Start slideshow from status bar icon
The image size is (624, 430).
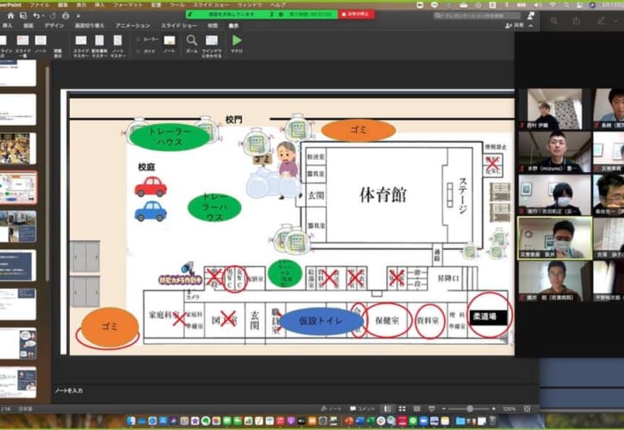pyautogui.click(x=432, y=408)
